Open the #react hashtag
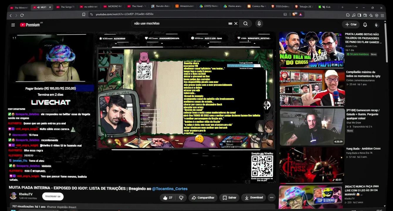Image resolution: width=393 pixels, height=211 pixels. pos(72,207)
